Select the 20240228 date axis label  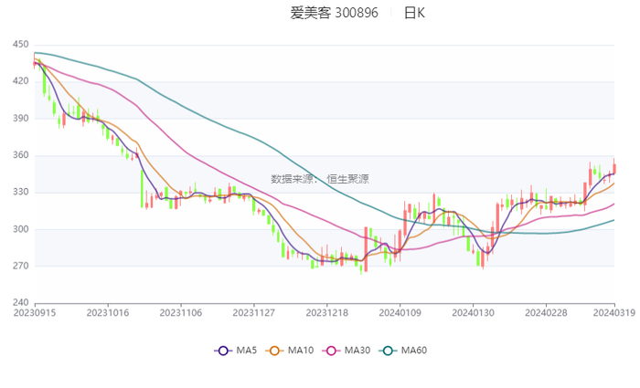coord(545,312)
